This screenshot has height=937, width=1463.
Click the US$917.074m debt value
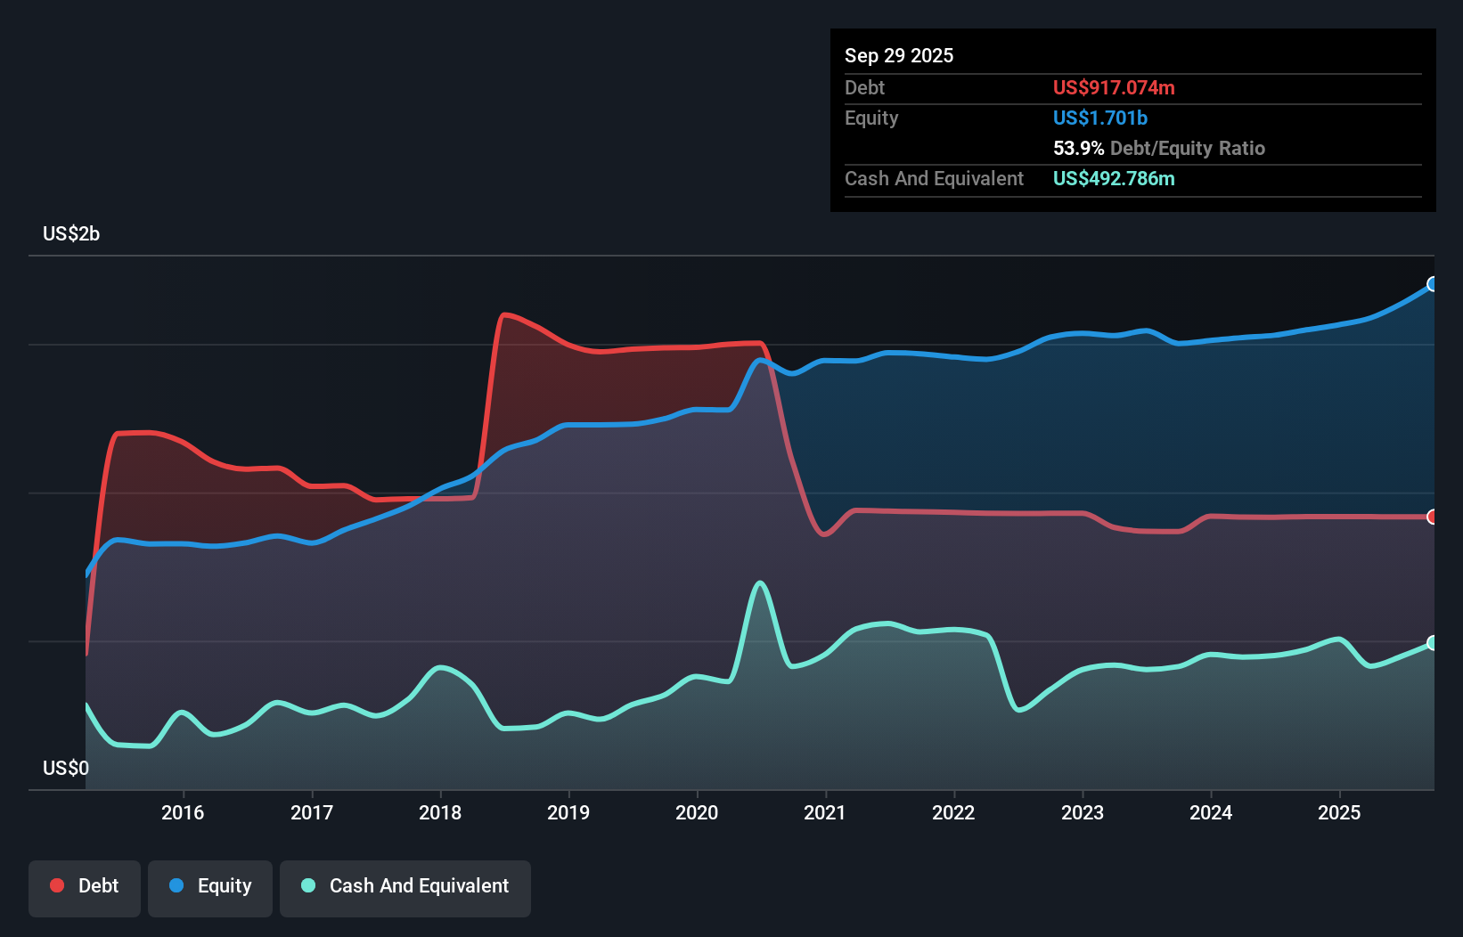point(1114,87)
